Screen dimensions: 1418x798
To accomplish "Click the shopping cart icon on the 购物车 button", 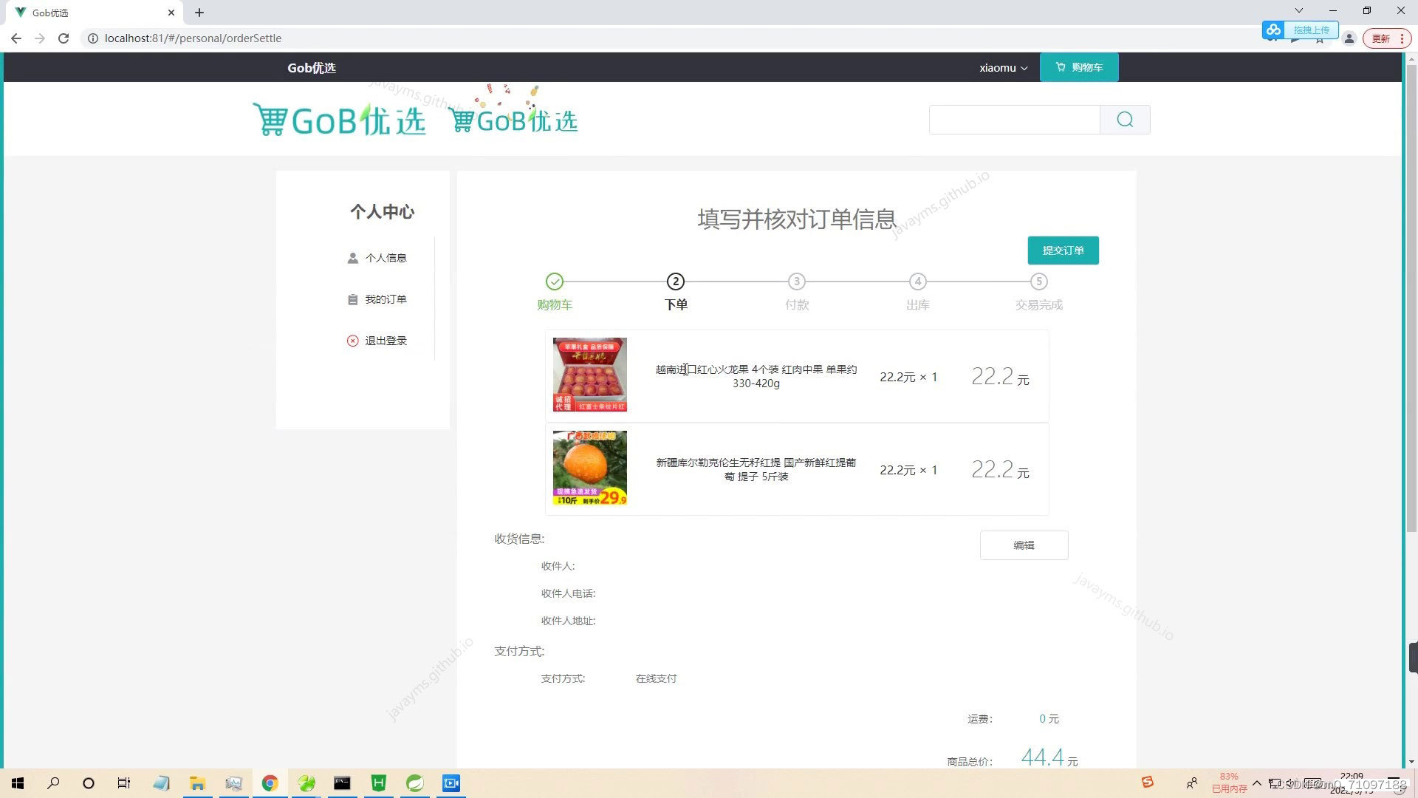I will coord(1061,66).
